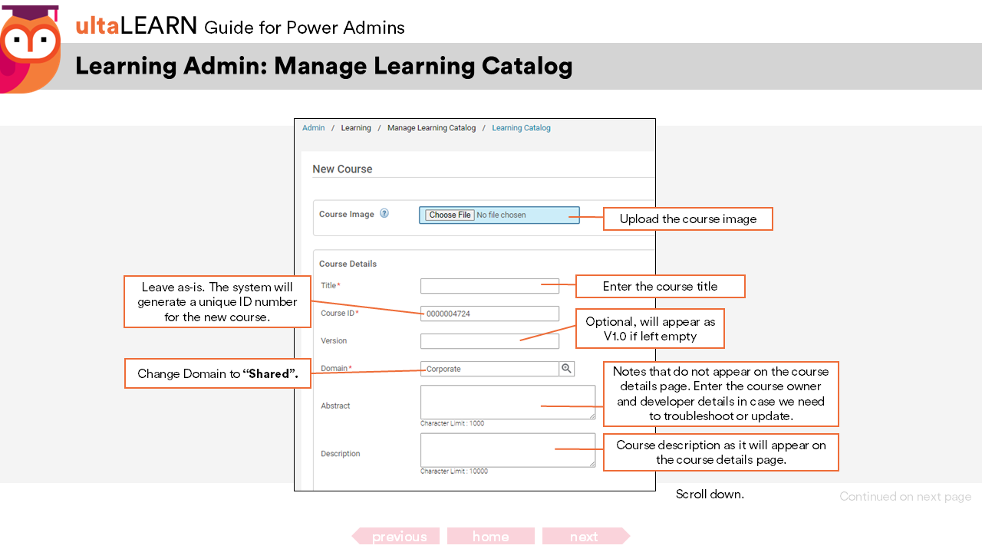Screen dimensions: 982x552
Task: Return to the home page
Action: pyautogui.click(x=491, y=536)
